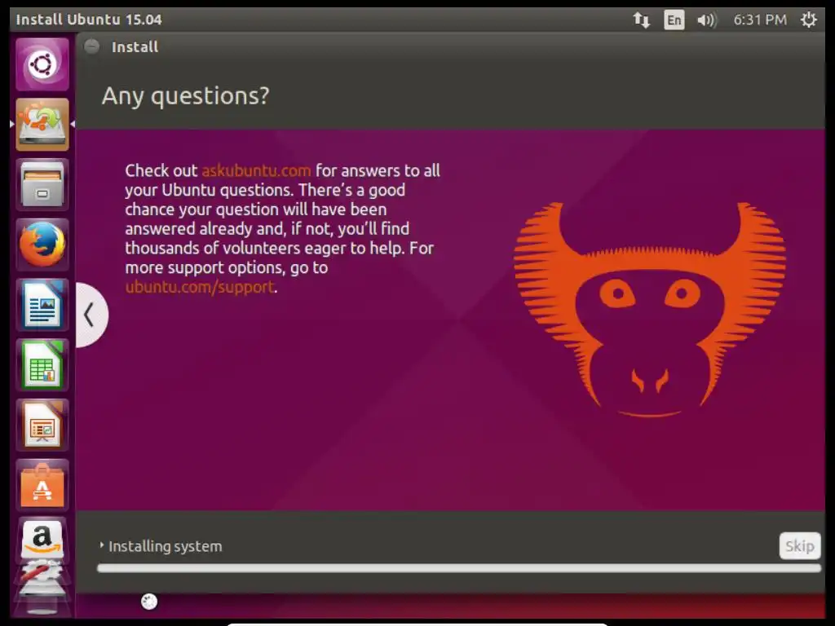This screenshot has height=626, width=835.
Task: Open the ubuntu.com/support link
Action: pos(200,287)
